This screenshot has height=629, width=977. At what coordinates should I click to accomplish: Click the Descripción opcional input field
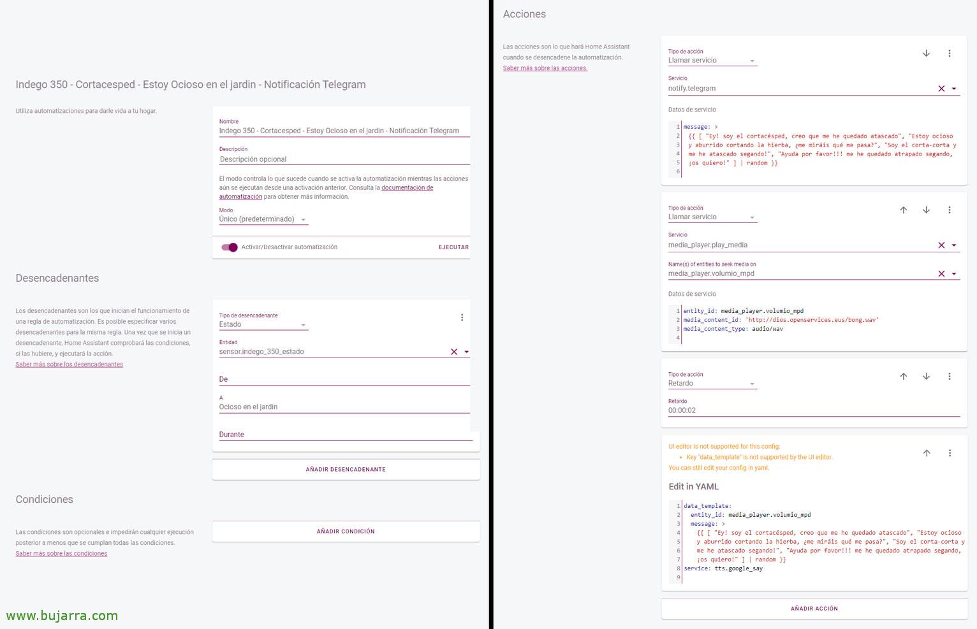tap(344, 159)
